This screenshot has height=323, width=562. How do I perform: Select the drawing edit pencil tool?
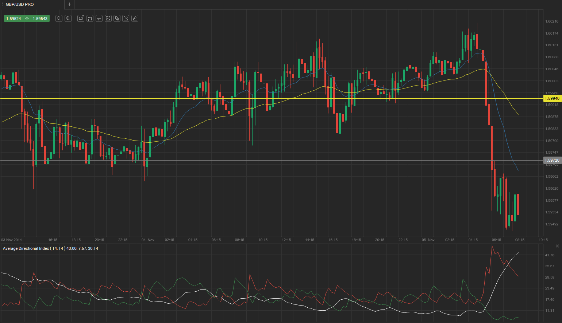tap(126, 19)
